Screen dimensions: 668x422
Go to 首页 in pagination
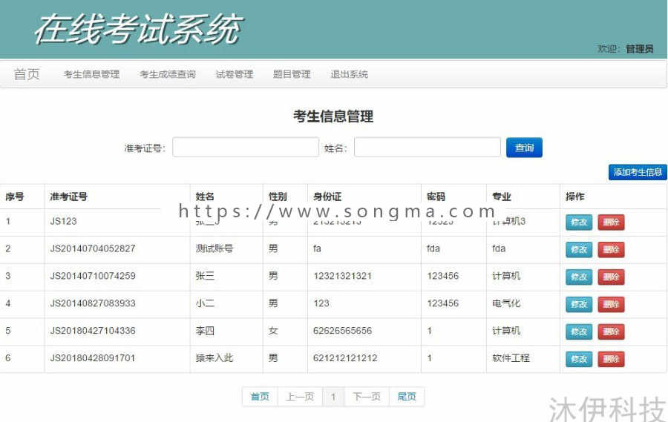(260, 397)
